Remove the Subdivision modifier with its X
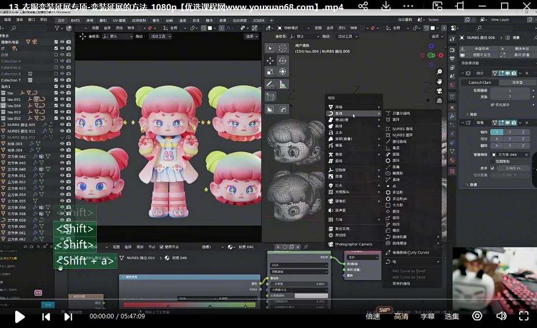 pos(527,73)
